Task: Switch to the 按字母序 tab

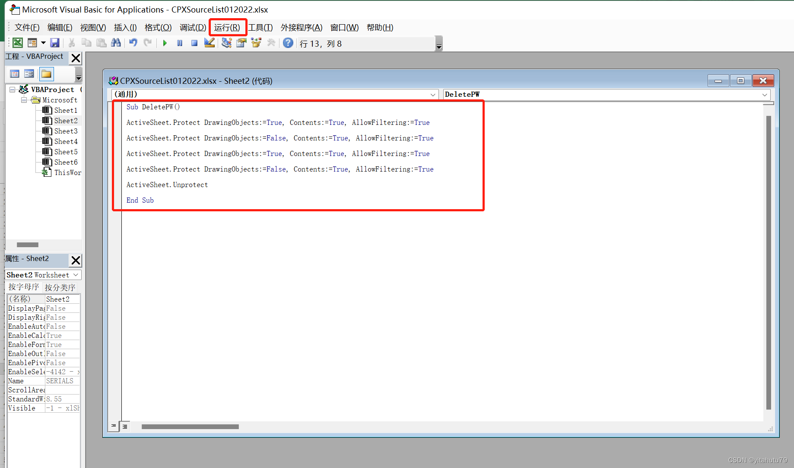Action: 24,287
